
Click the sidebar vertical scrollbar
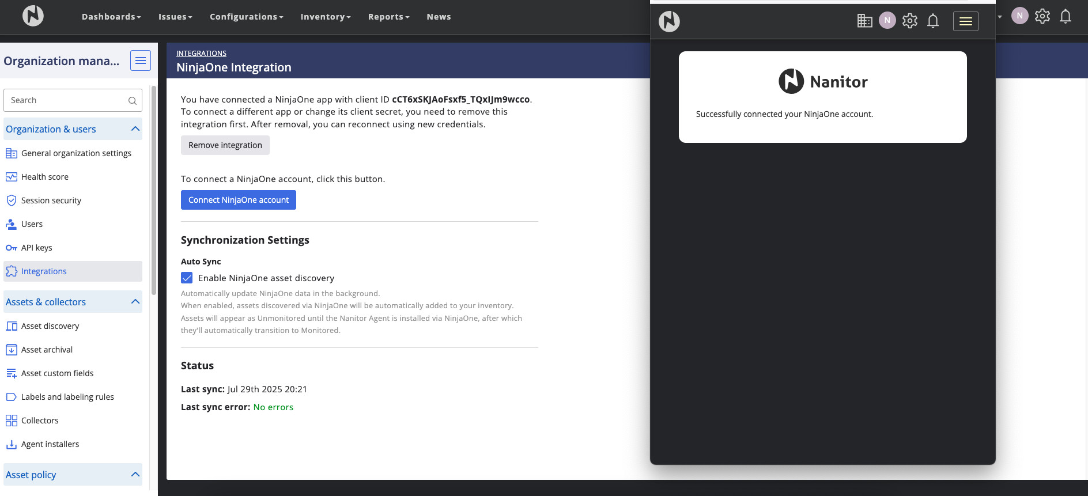153,190
